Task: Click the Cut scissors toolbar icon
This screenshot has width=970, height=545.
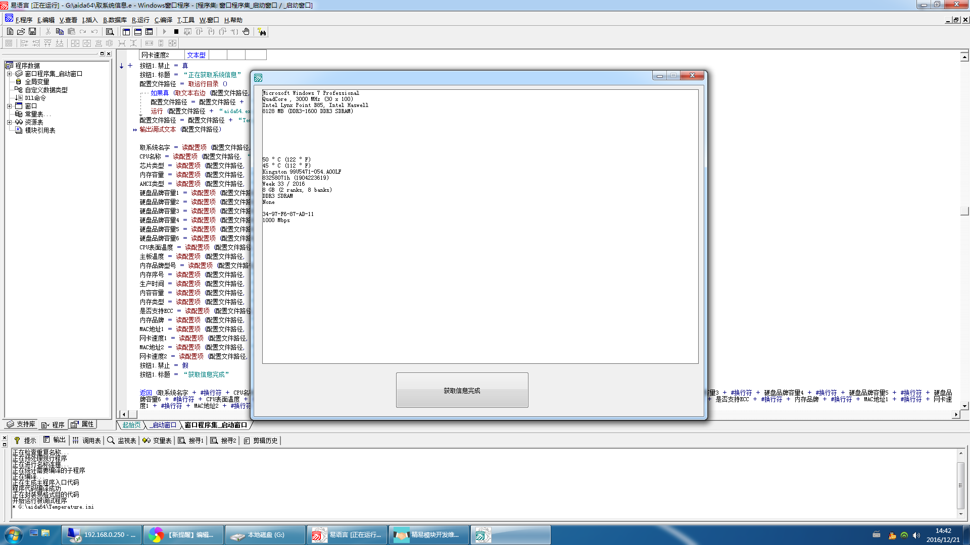Action: [x=48, y=31]
